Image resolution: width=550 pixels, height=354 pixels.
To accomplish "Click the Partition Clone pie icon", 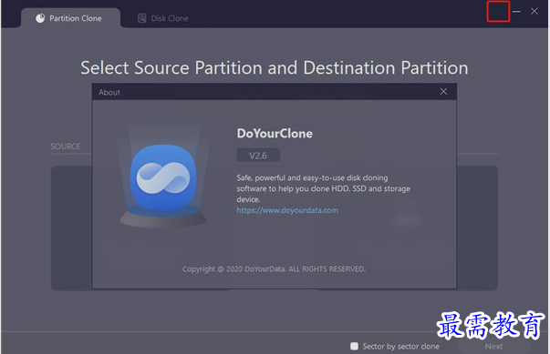I will tap(40, 18).
